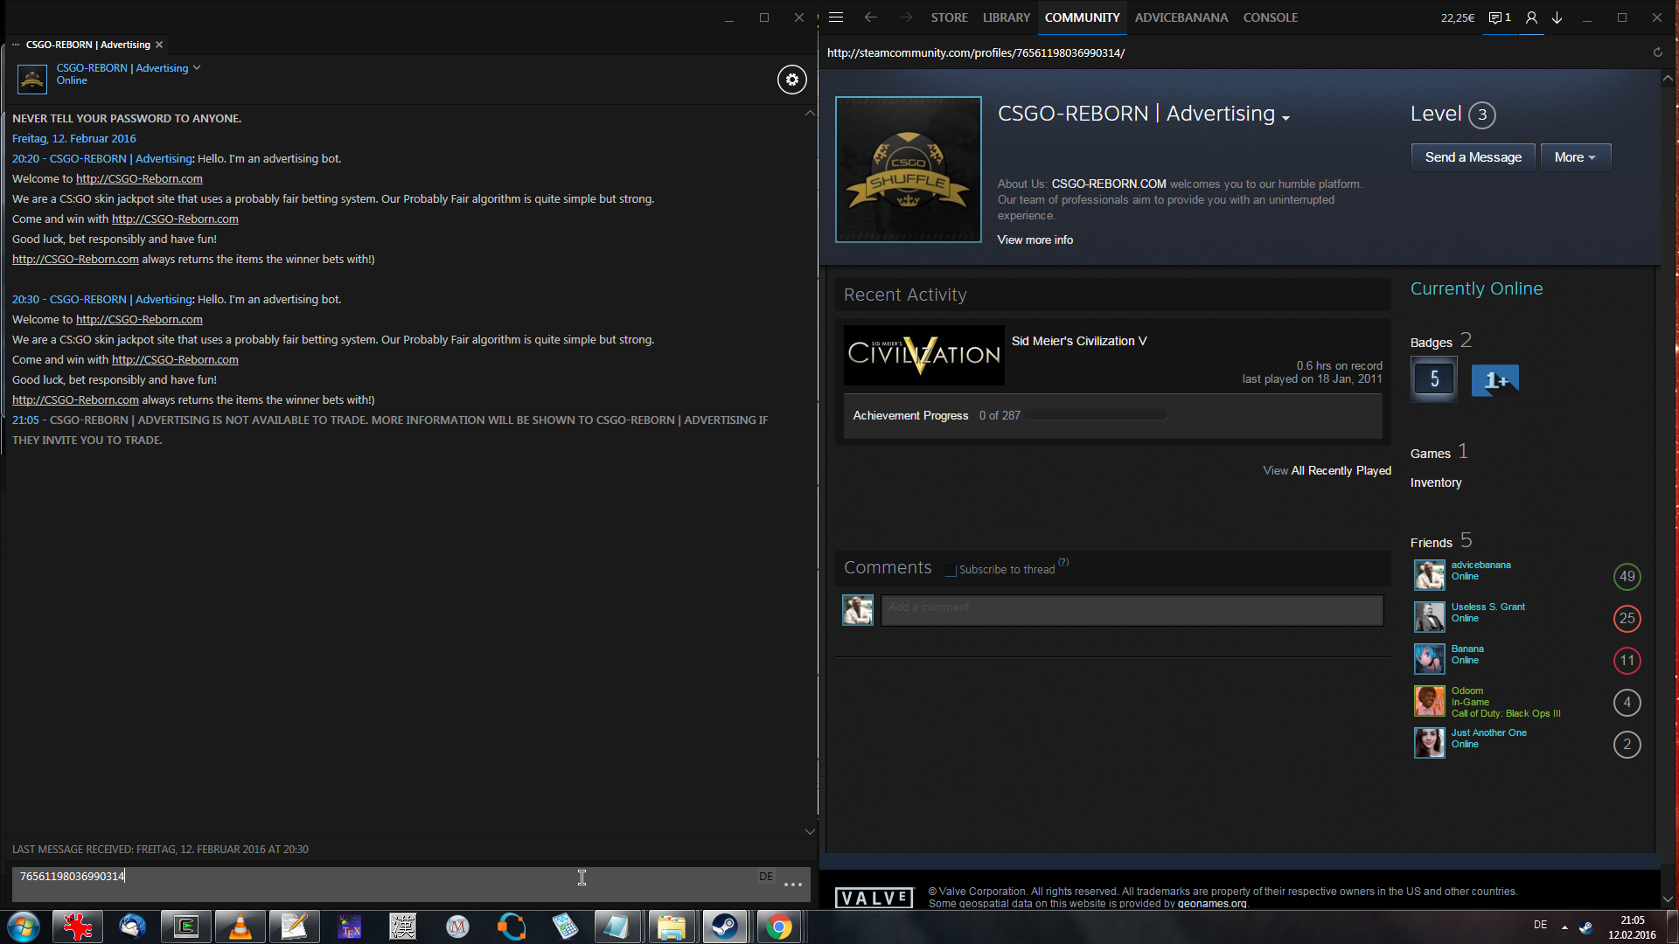Open the chat input options ellipsis
This screenshot has width=1679, height=944.
click(x=792, y=885)
